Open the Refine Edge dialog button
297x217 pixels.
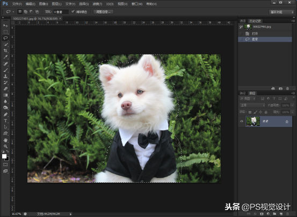pos(104,12)
